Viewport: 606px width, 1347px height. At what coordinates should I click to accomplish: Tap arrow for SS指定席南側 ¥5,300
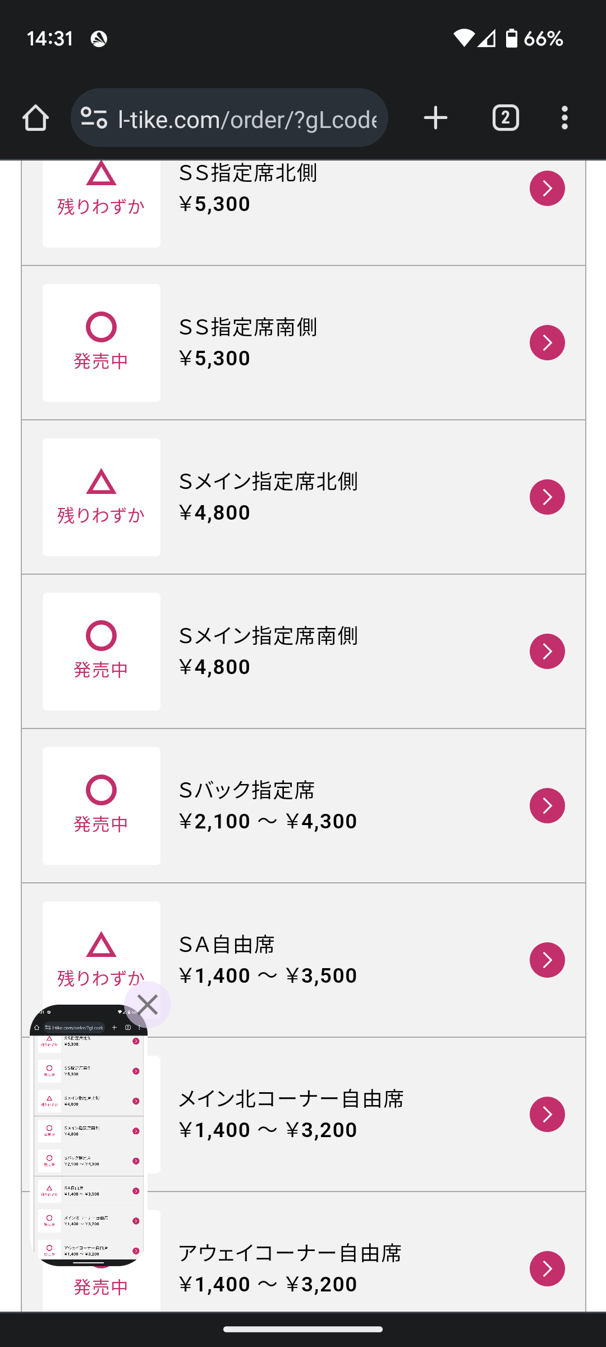point(547,343)
